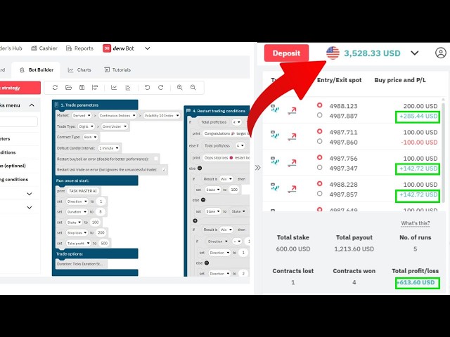Click the Trade parameters block header icon
The image size is (450, 337).
point(56,105)
